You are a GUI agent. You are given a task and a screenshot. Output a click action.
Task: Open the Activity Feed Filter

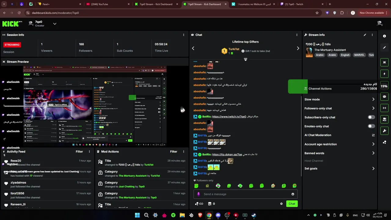pyautogui.click(x=79, y=152)
